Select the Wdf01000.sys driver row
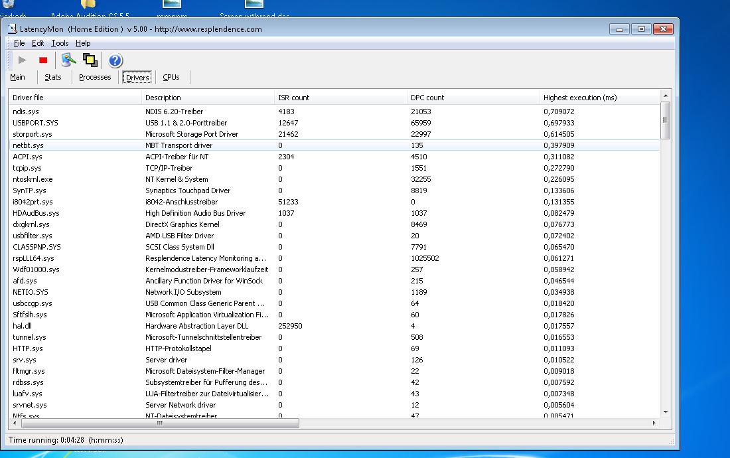 (x=334, y=269)
